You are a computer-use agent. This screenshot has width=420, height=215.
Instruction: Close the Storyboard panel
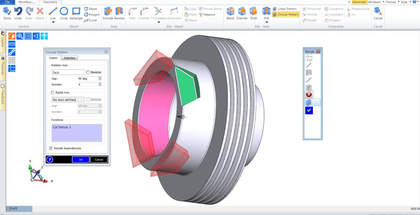tap(318, 52)
